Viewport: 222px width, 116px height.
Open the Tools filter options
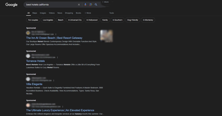click(x=112, y=13)
